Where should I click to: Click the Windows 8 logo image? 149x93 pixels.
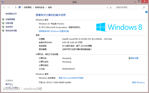click(119, 27)
